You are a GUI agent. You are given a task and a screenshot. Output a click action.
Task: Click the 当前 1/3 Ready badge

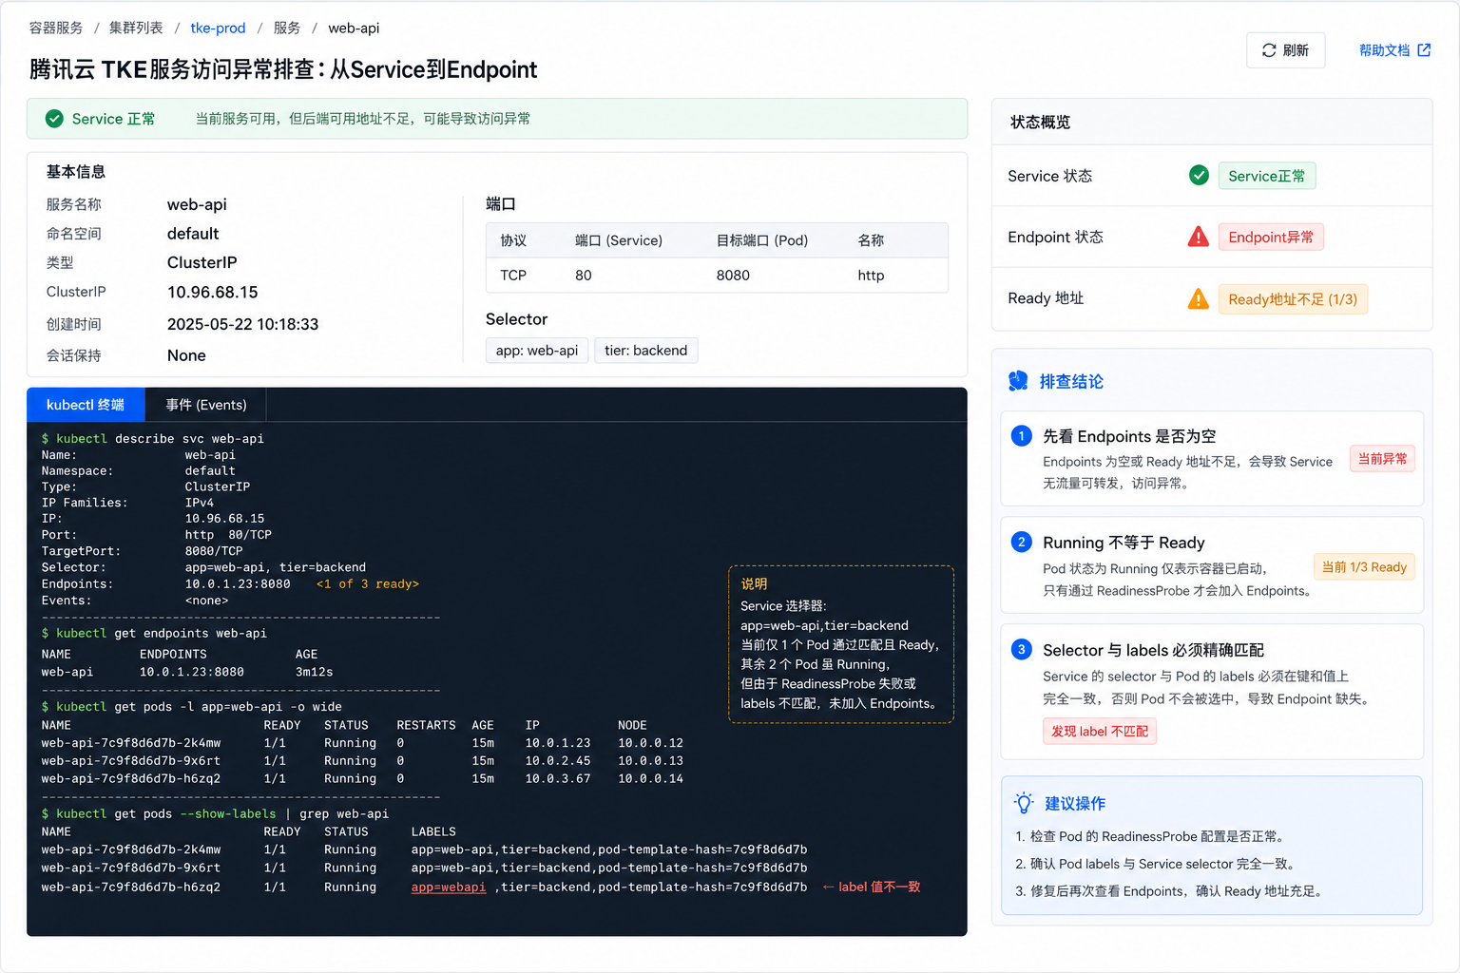[1364, 567]
